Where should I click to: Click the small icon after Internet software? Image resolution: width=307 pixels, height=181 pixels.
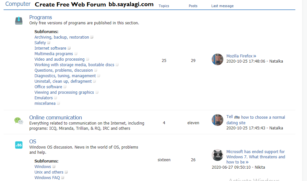coord(69,48)
